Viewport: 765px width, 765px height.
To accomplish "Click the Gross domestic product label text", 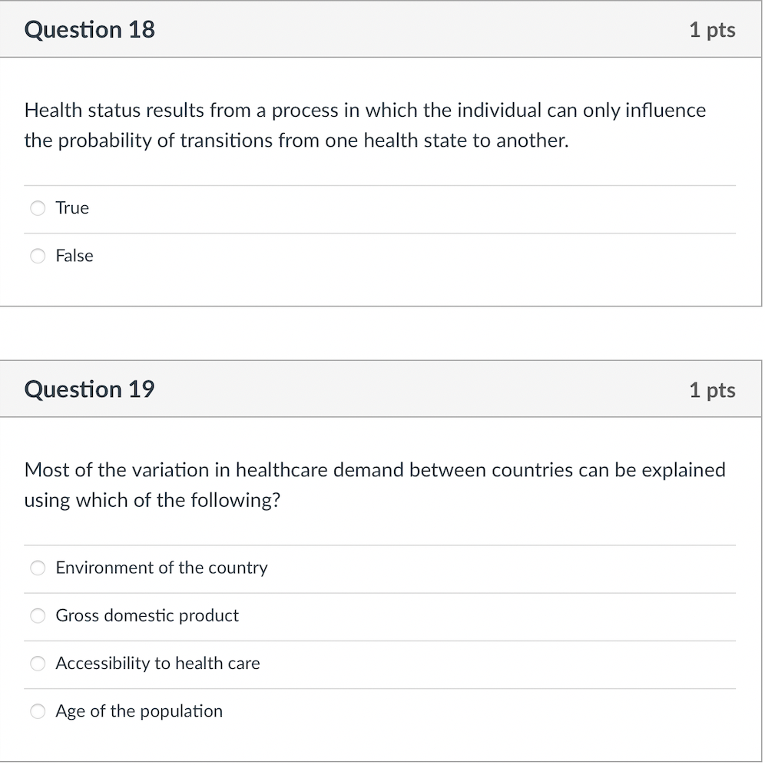I will click(x=147, y=615).
